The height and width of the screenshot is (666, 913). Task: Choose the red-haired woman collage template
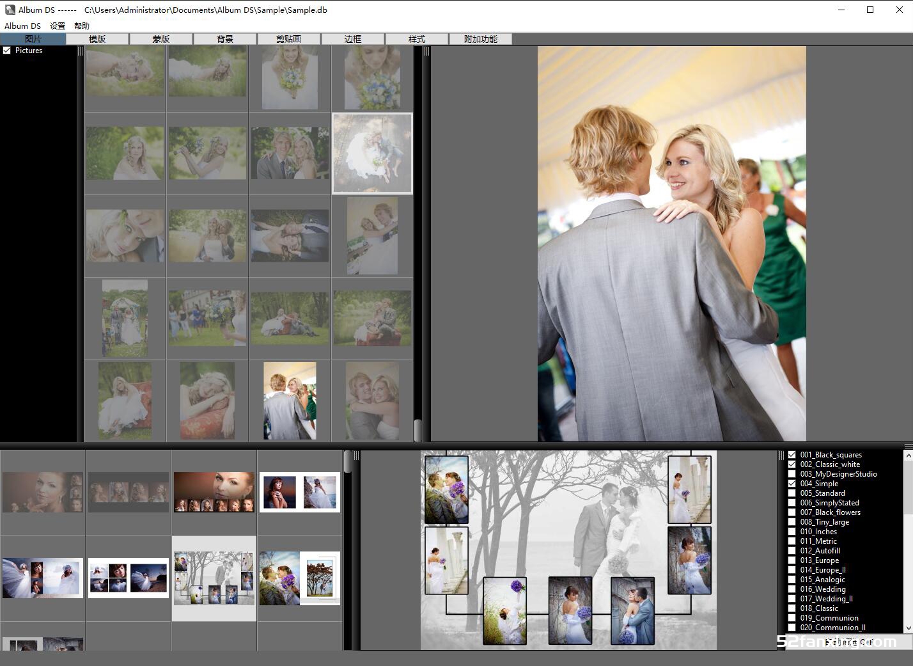point(214,492)
